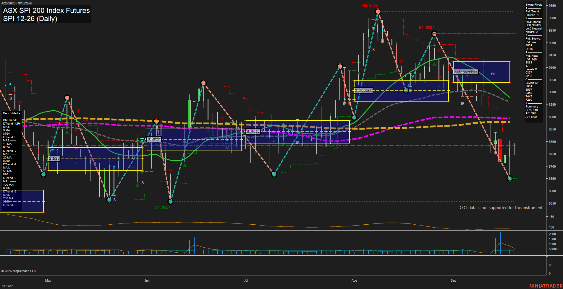Click the 150 value on ATR panel axis
The image size is (563, 289).
click(x=551, y=217)
